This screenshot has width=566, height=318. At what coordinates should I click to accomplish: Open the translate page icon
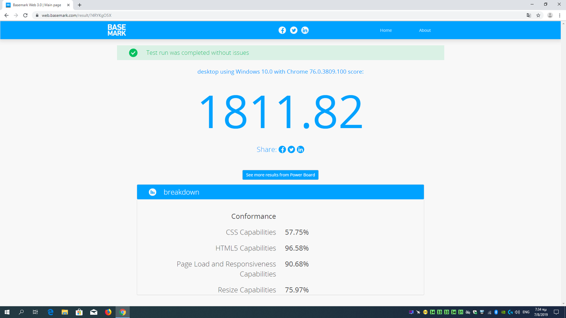coord(528,15)
